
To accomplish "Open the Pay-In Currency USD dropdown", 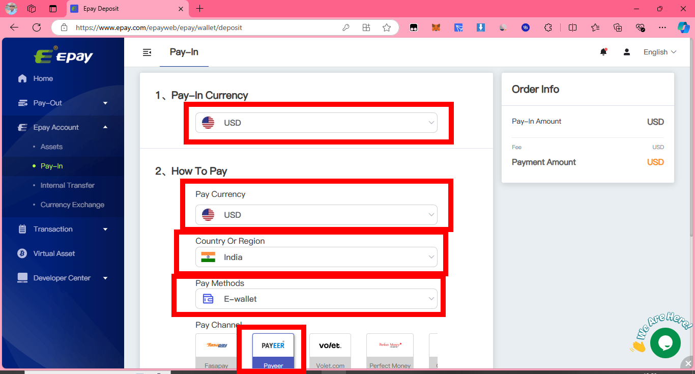I will point(316,123).
